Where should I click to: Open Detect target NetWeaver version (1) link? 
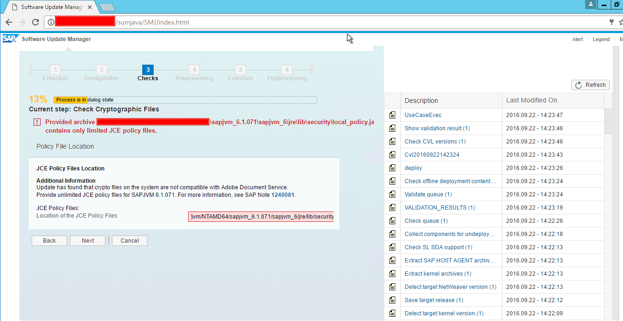(x=450, y=287)
